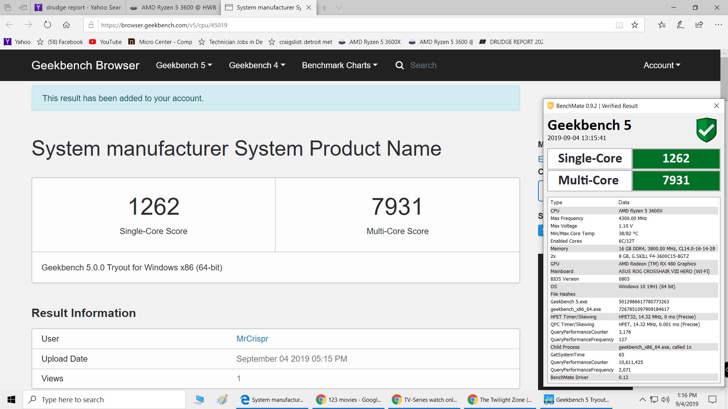The width and height of the screenshot is (728, 409).
Task: Open reading view icon in address bar
Action: coord(619,25)
